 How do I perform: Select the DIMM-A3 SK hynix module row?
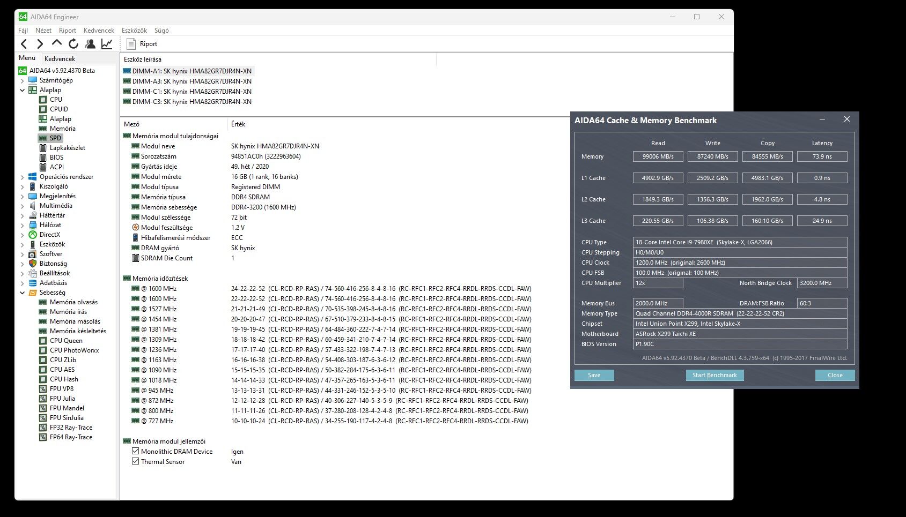click(x=187, y=81)
